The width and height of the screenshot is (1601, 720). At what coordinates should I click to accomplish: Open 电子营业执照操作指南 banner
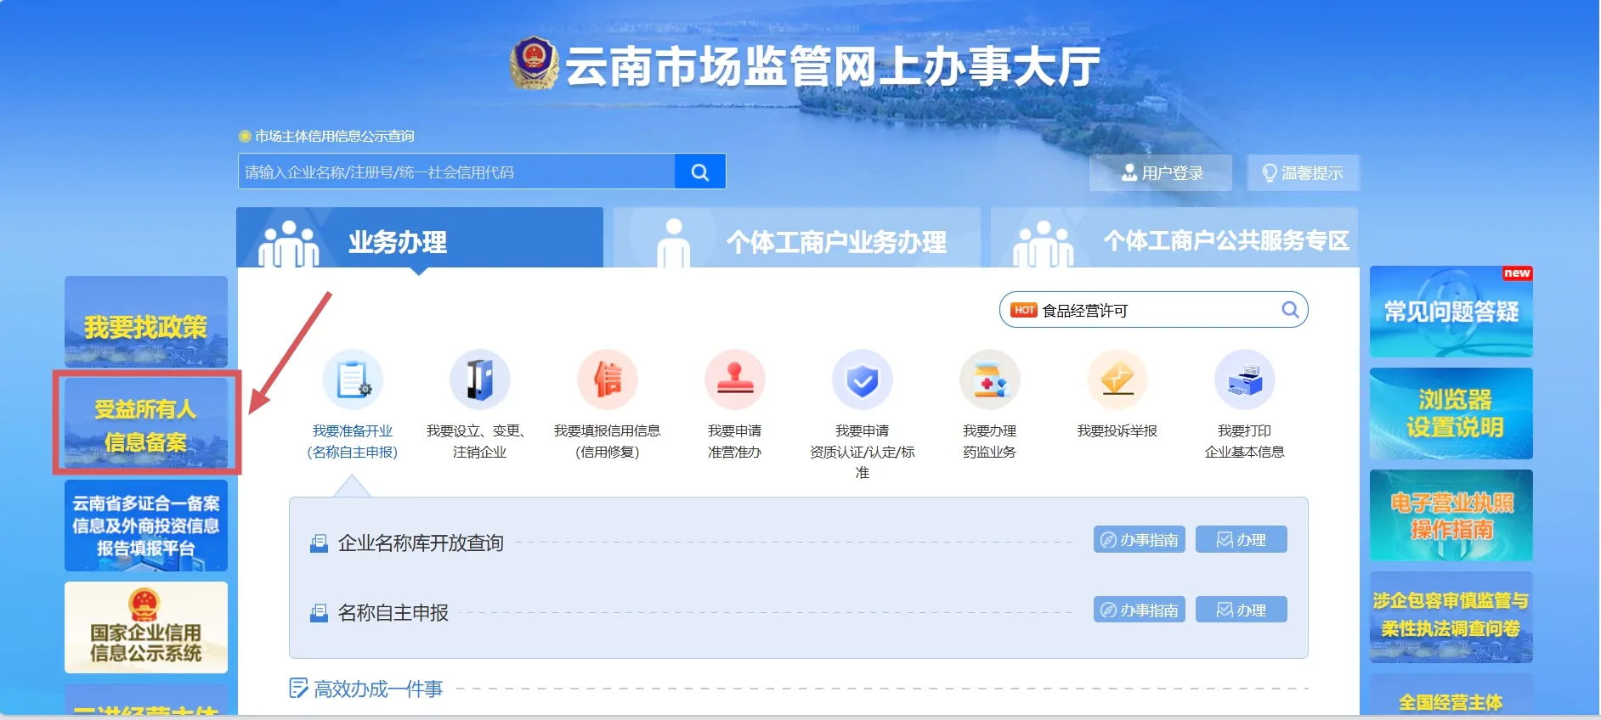tap(1451, 515)
